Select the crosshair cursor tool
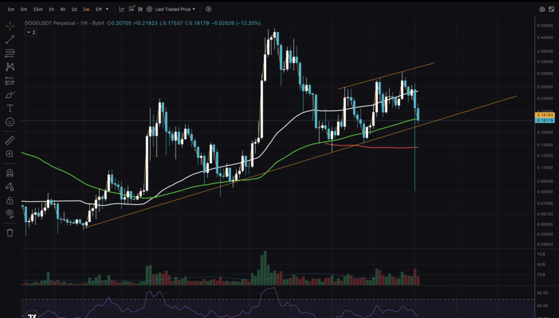 (10, 26)
